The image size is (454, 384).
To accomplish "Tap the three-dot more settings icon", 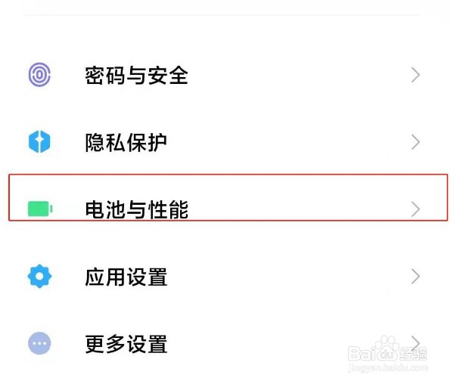I will point(39,344).
